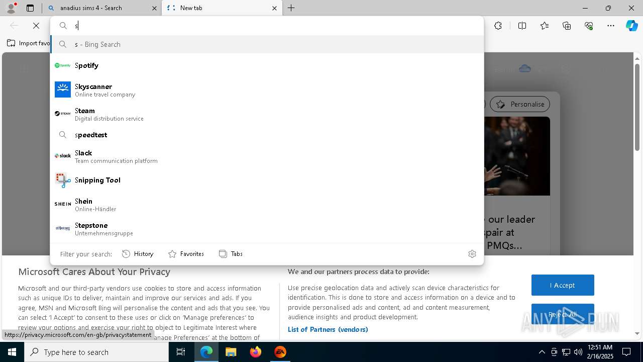The height and width of the screenshot is (362, 643).
Task: Open the Copilot sidebar icon
Action: (632, 26)
